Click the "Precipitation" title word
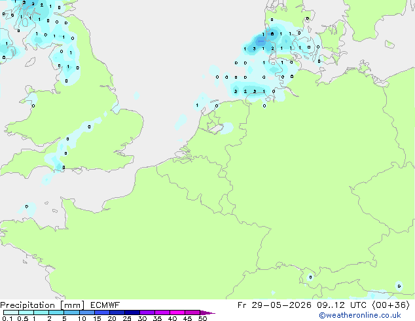The image size is (415, 321). pos(27,305)
